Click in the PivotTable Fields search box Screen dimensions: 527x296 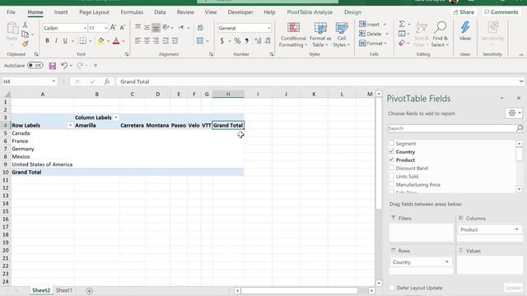point(451,128)
